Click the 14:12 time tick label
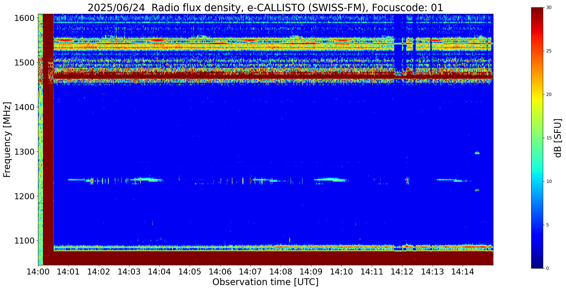566x290 pixels. pos(402,272)
